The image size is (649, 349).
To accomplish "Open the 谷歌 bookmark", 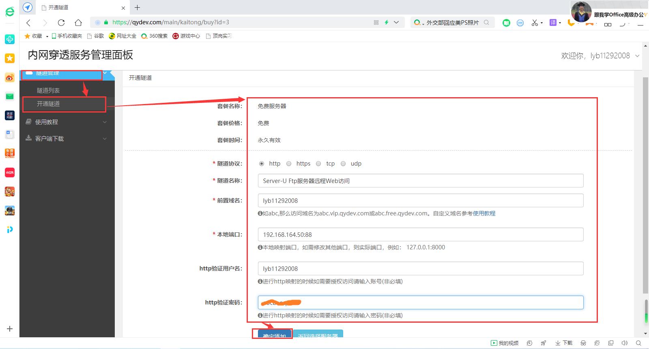I will (96, 36).
